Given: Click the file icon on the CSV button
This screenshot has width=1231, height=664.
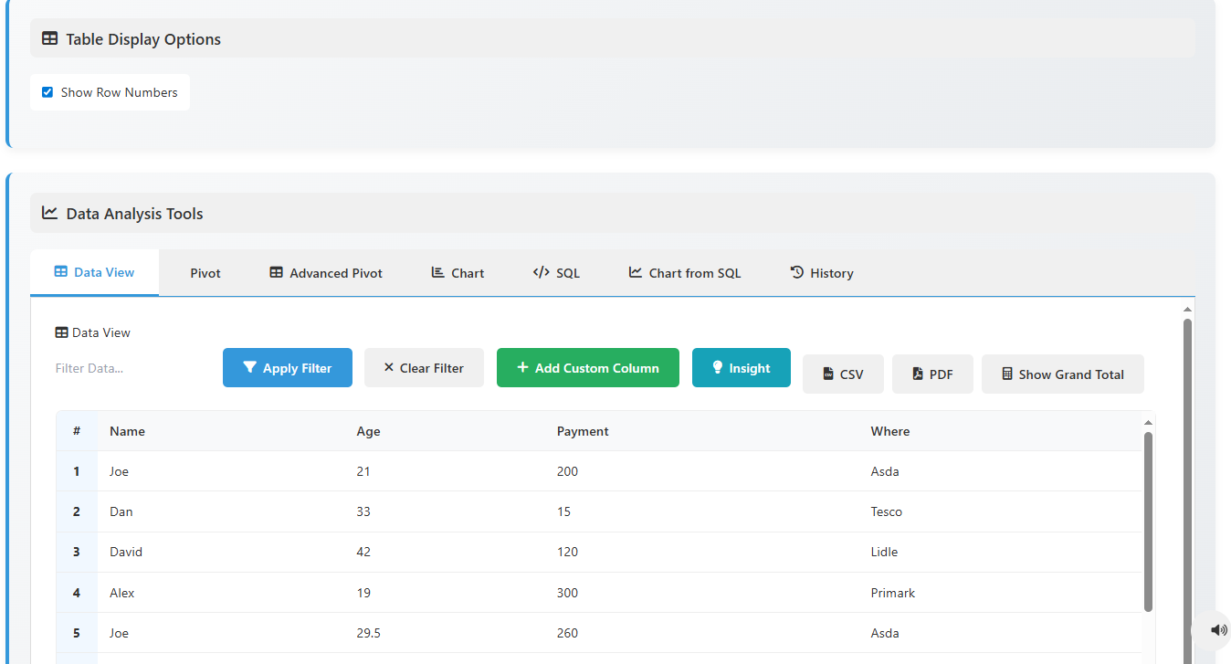Looking at the screenshot, I should pos(828,373).
